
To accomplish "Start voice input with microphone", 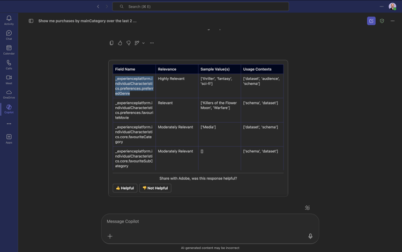I will pos(310,236).
